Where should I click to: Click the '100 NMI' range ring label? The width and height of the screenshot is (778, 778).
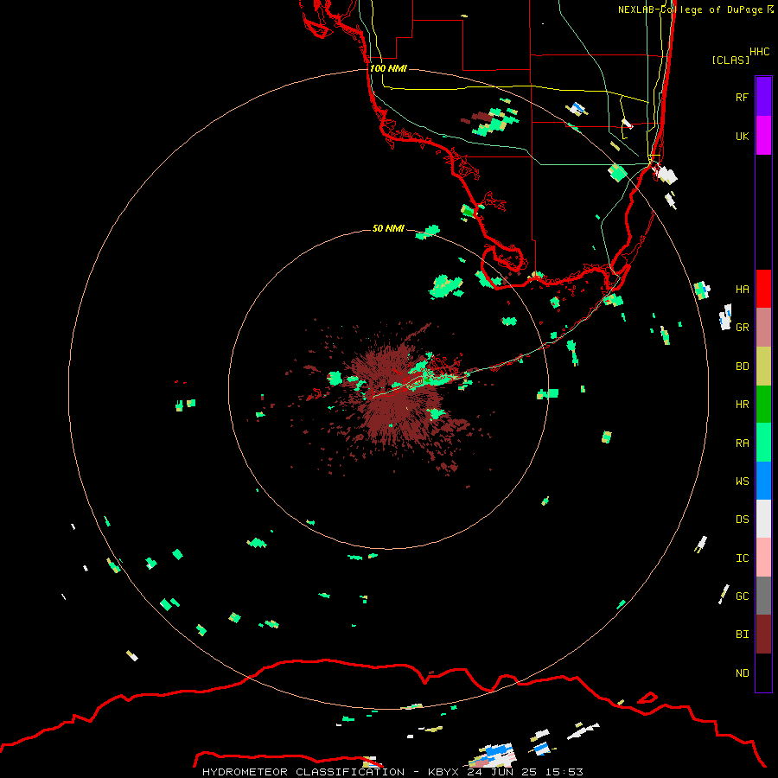pos(388,68)
